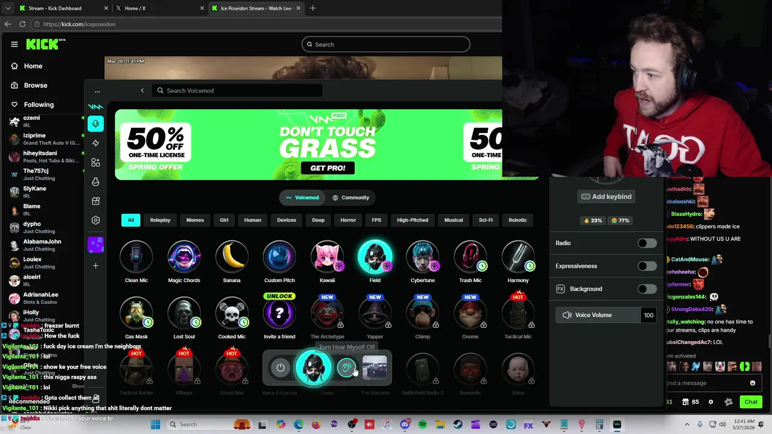Click the Voice Volume value 100
772x434 pixels.
click(648, 315)
